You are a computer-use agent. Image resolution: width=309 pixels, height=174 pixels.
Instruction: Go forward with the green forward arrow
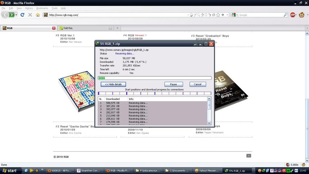[x=12, y=14]
